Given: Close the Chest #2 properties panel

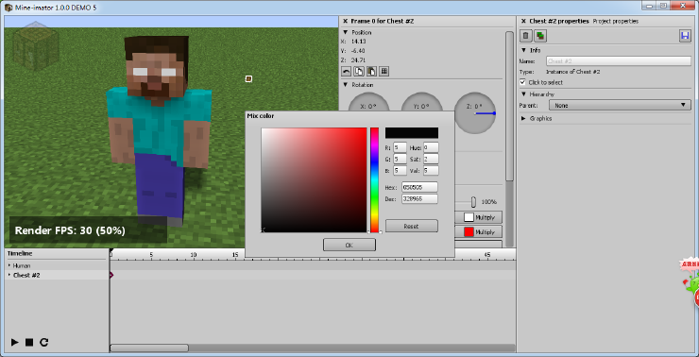Looking at the screenshot, I should 523,21.
